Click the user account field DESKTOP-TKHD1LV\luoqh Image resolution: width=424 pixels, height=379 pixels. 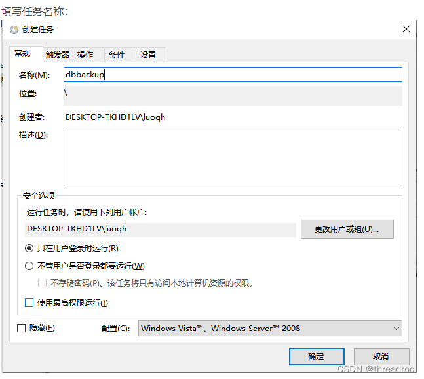point(161,229)
